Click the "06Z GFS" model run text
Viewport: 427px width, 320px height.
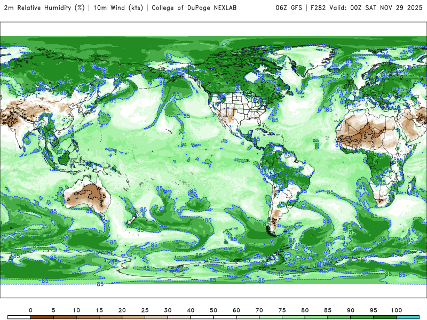[x=289, y=8]
